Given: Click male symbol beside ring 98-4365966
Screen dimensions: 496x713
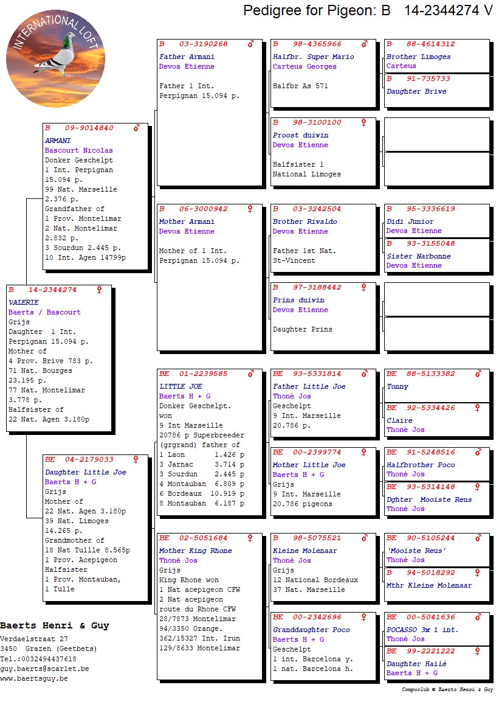Looking at the screenshot, I should (x=364, y=44).
